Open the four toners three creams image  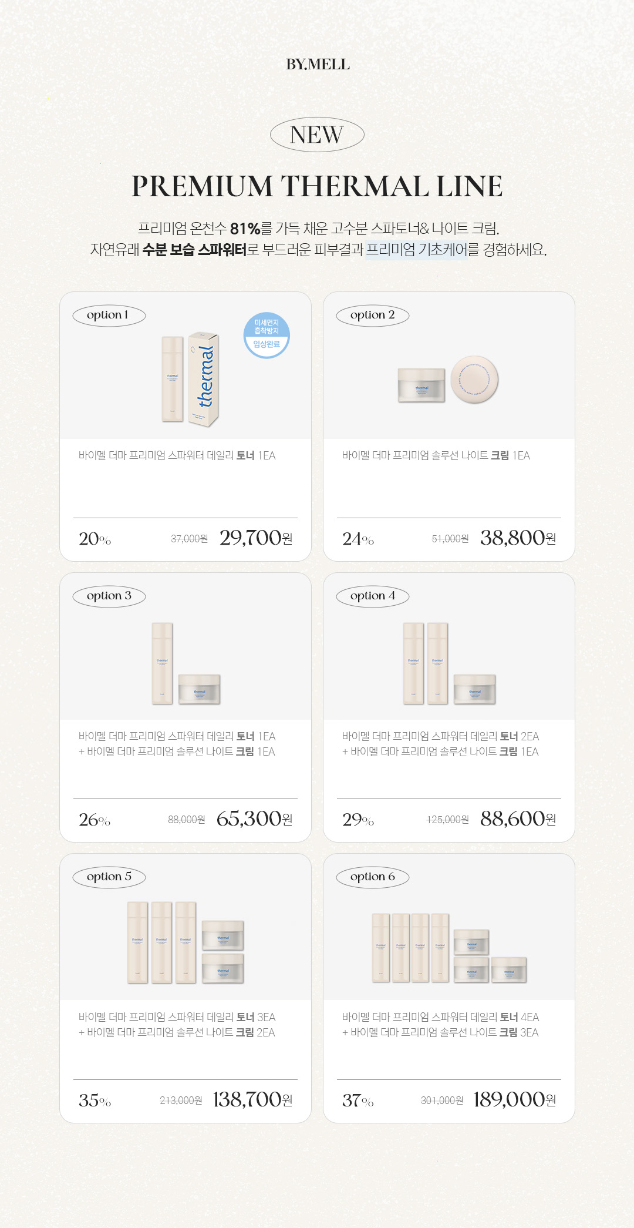(449, 948)
